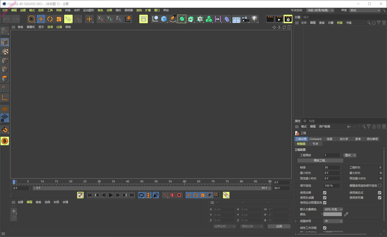Switch to Texture mode icon
Screen dimensions: 387x237
click(x=5, y=51)
